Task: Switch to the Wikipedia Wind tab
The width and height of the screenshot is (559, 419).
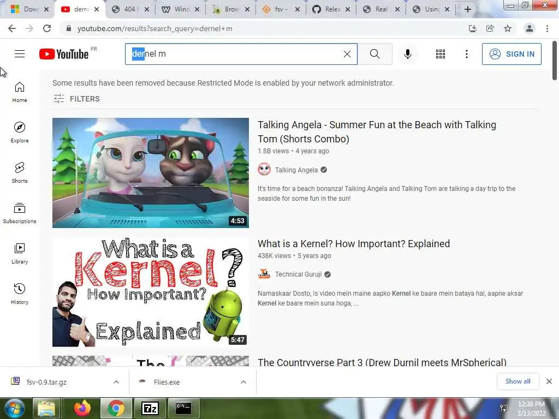Action: click(x=180, y=9)
